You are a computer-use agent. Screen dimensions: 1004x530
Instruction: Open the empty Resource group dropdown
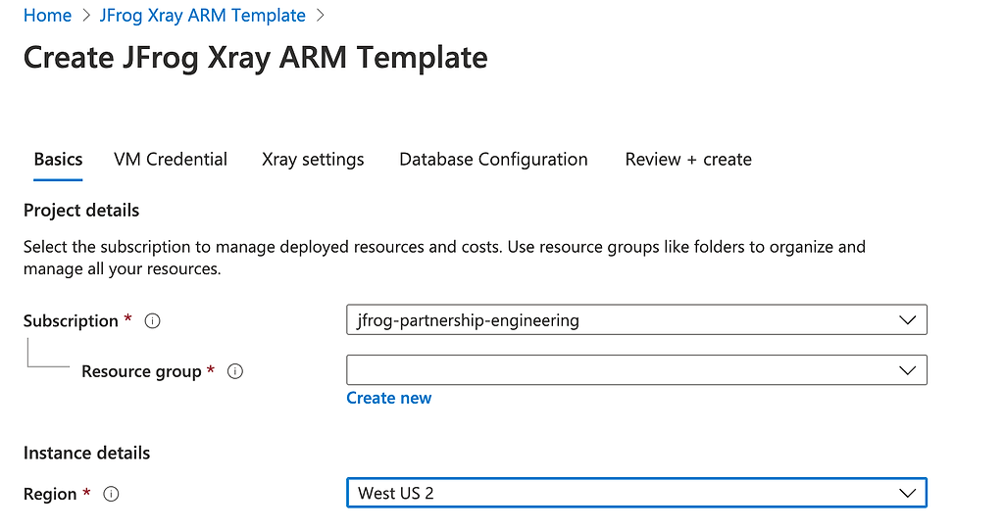point(636,370)
